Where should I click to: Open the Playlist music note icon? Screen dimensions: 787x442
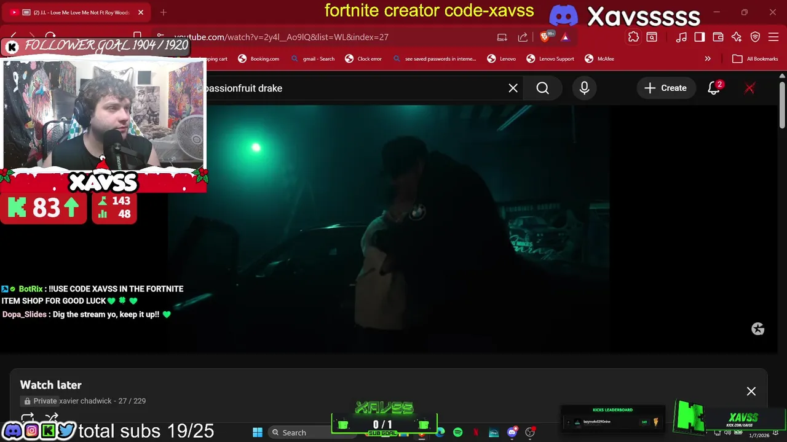point(681,37)
